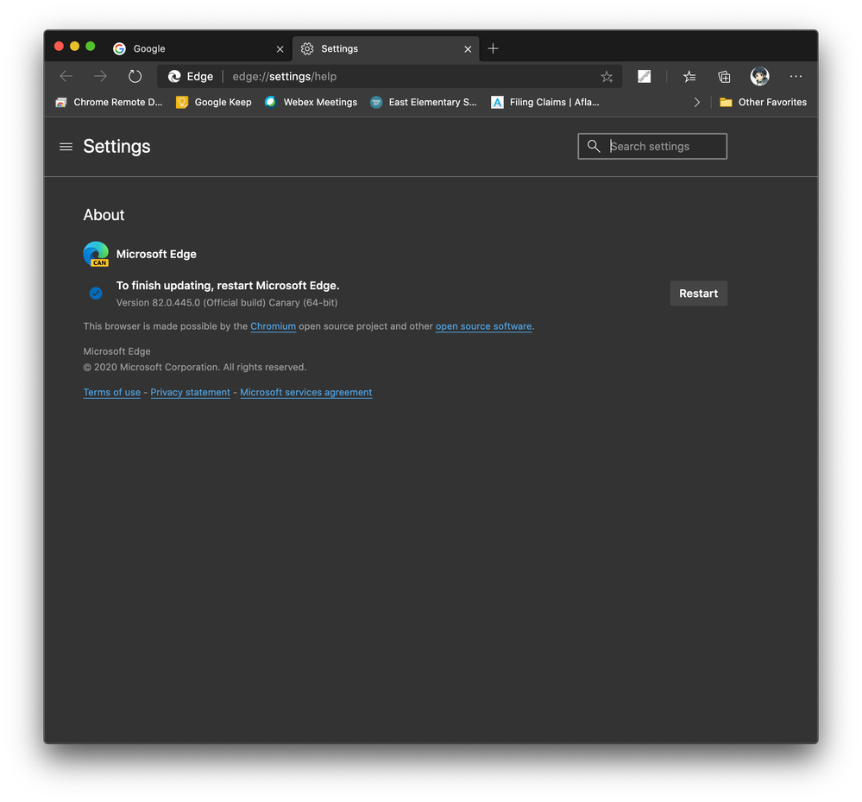This screenshot has width=862, height=802.
Task: Go back with the back arrow
Action: 66,77
